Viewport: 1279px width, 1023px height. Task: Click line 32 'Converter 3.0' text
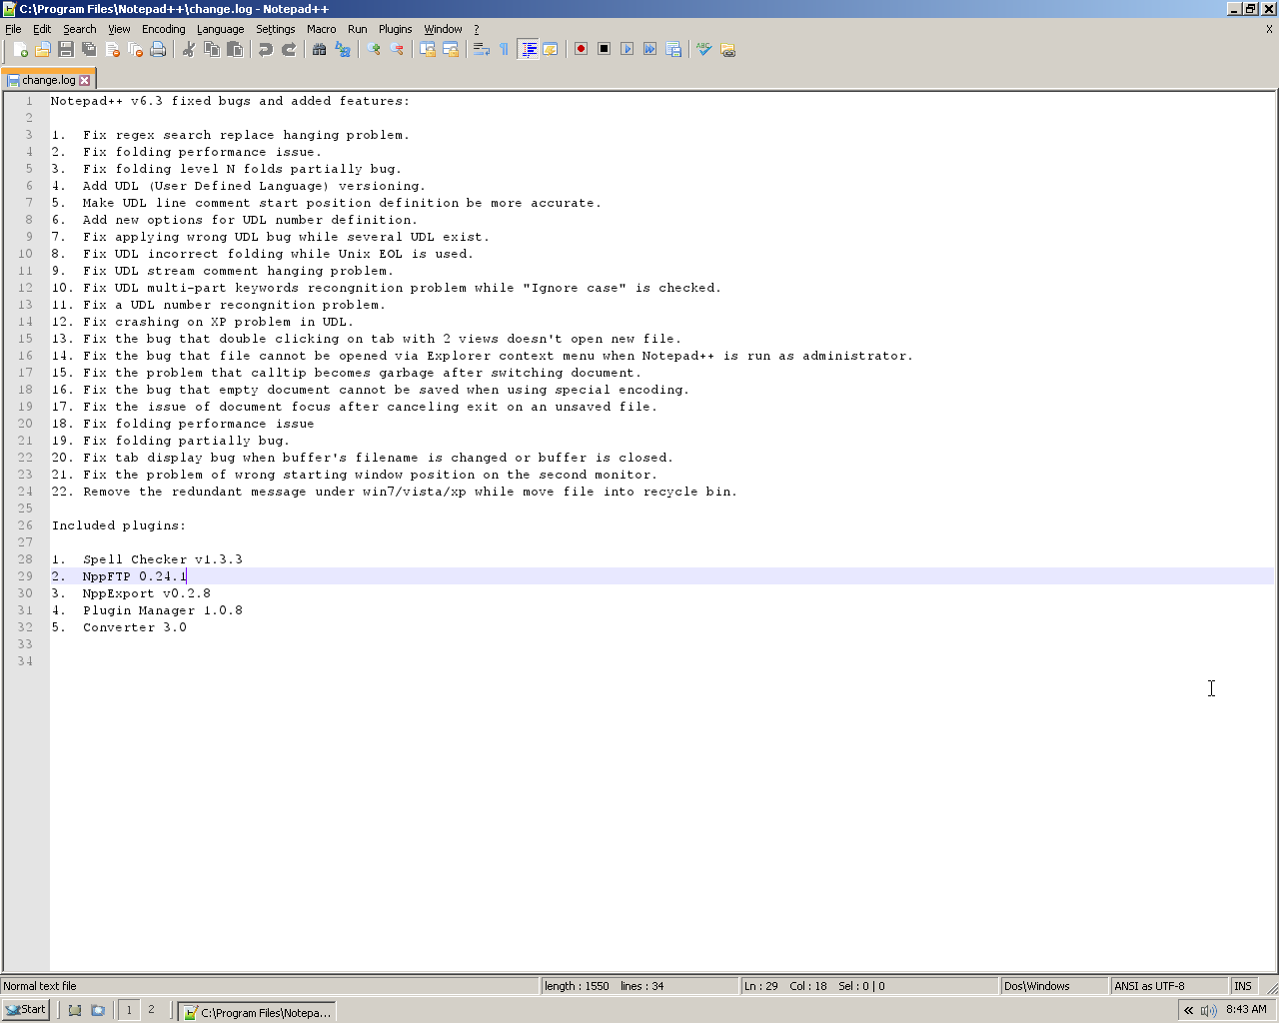135,627
